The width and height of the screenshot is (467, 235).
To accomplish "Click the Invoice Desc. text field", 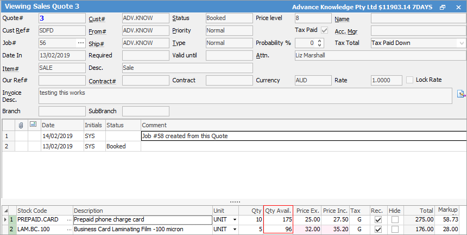I will pyautogui.click(x=244, y=96).
